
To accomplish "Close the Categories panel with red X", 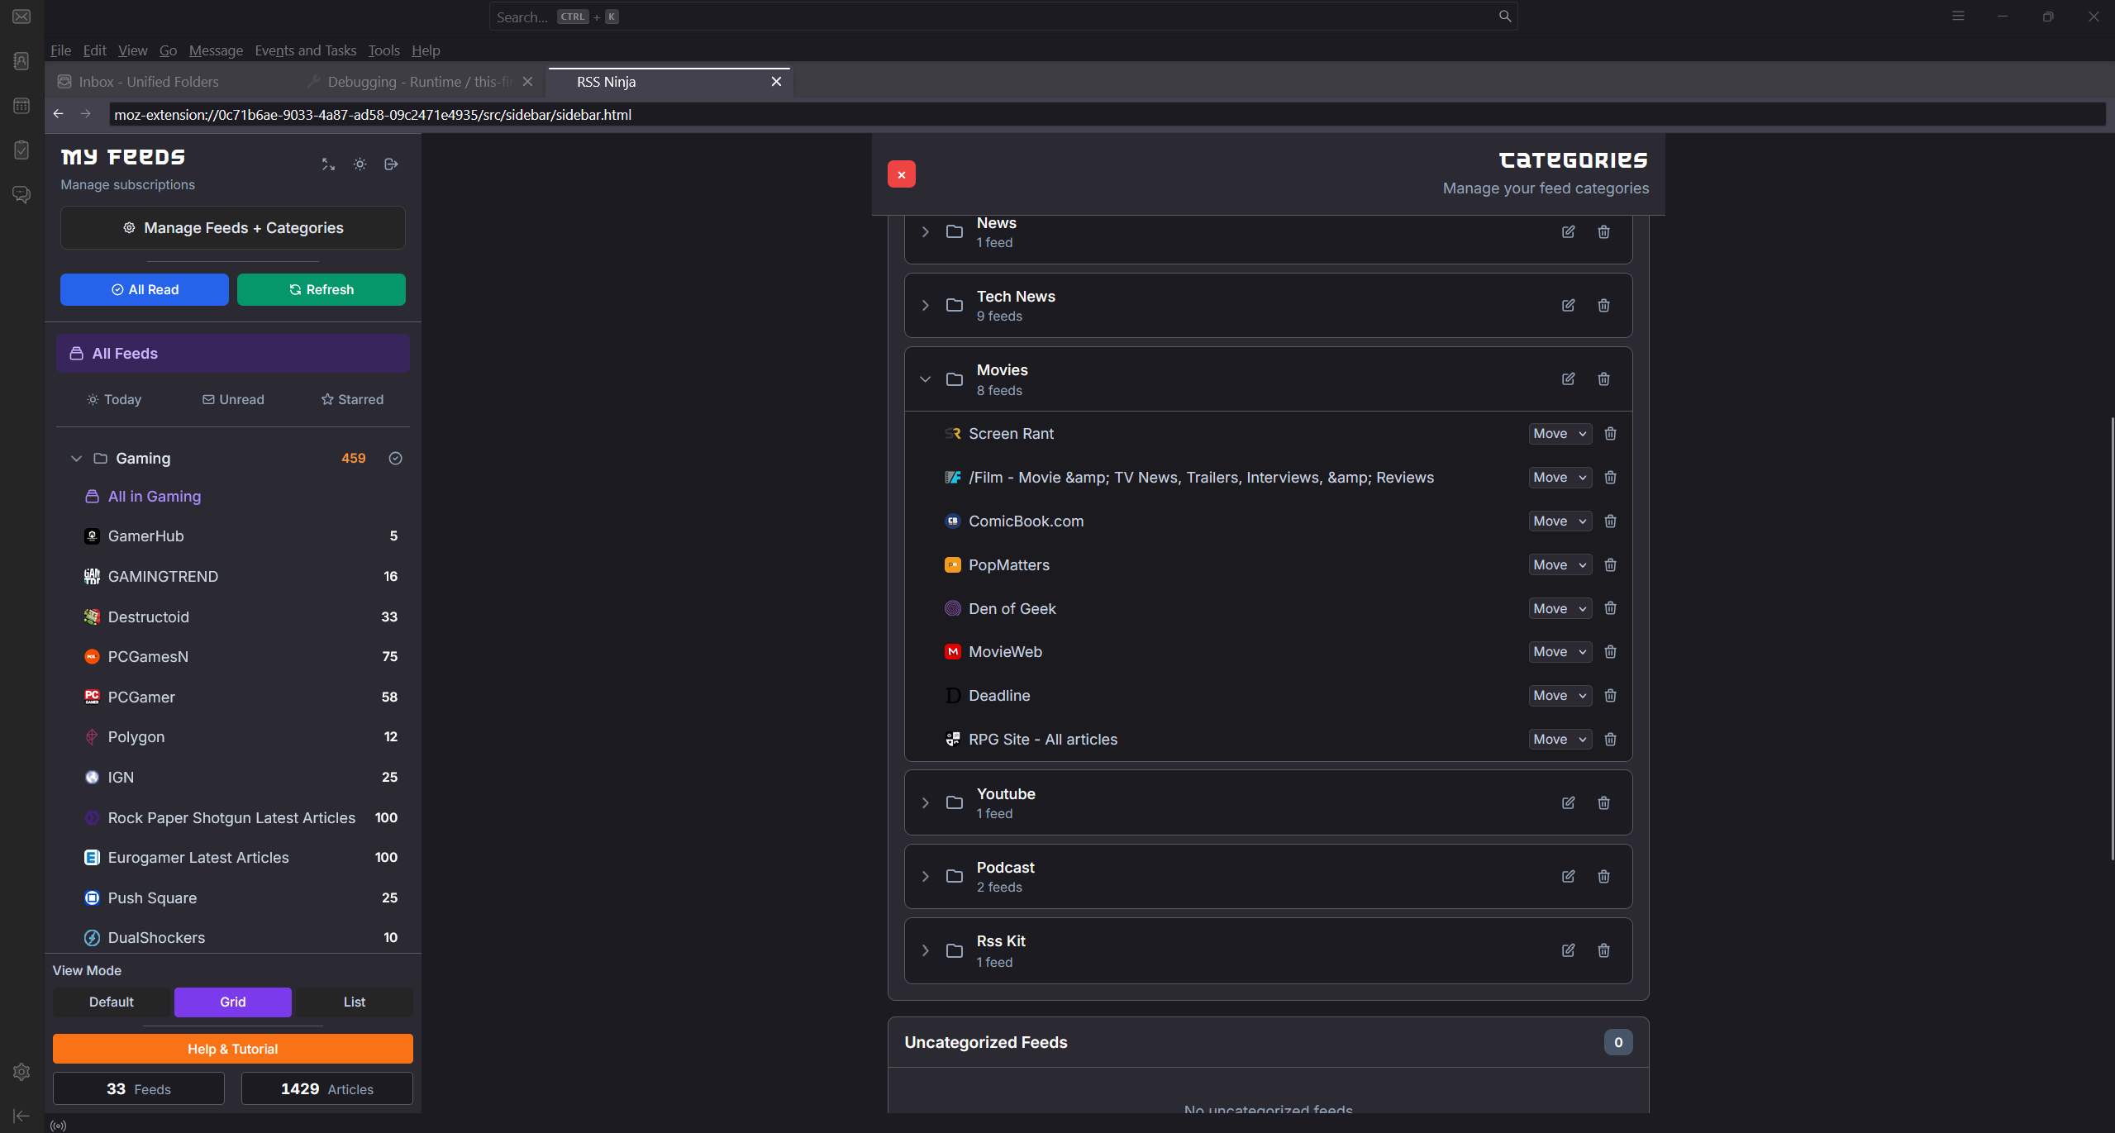I will (901, 174).
